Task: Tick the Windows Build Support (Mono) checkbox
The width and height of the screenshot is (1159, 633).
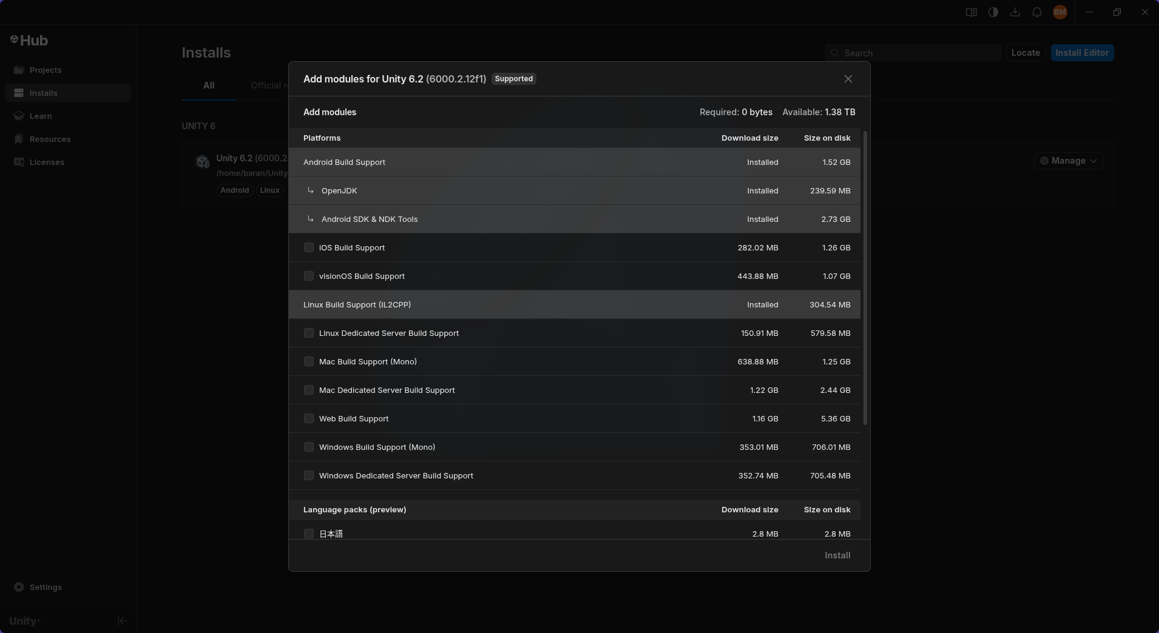Action: pos(309,447)
